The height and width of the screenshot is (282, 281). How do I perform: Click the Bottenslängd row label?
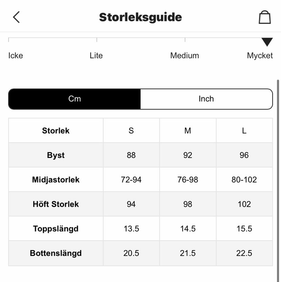(56, 253)
